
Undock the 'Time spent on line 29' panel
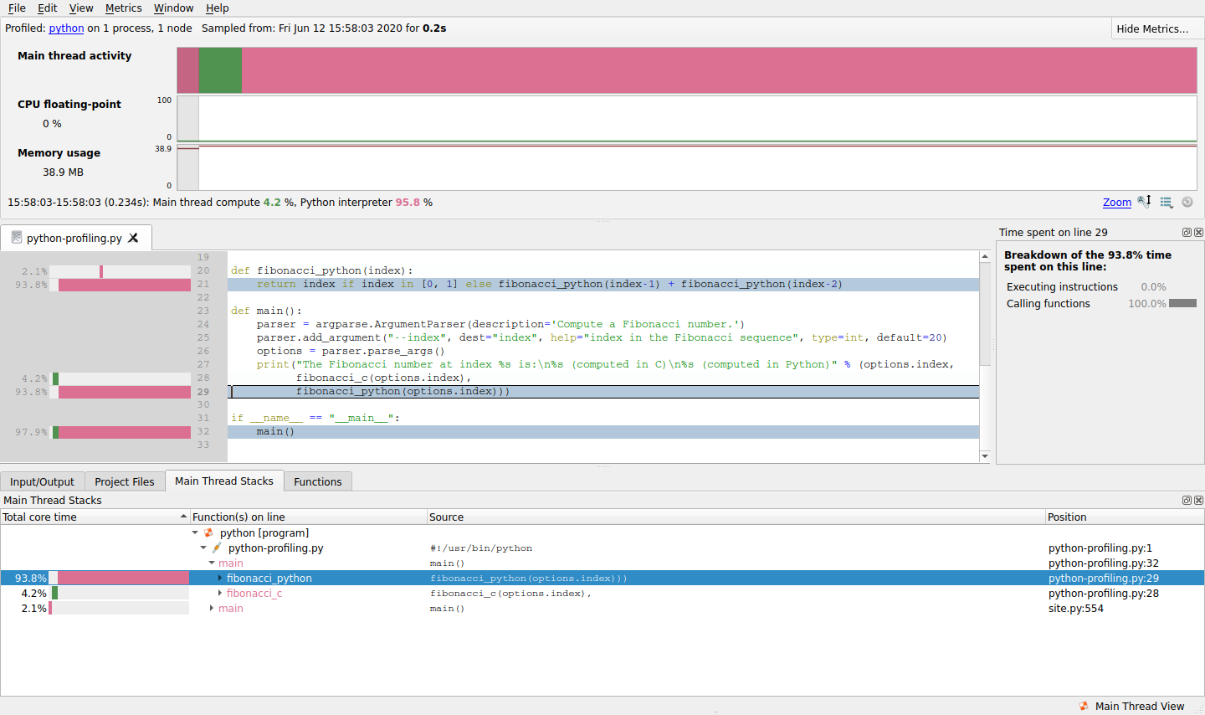pos(1187,232)
